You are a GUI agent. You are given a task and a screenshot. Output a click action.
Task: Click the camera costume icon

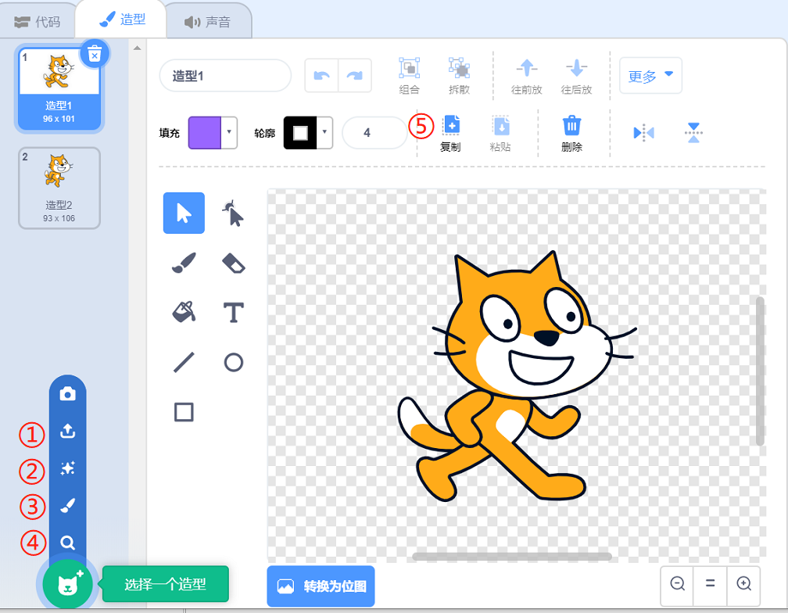point(68,394)
